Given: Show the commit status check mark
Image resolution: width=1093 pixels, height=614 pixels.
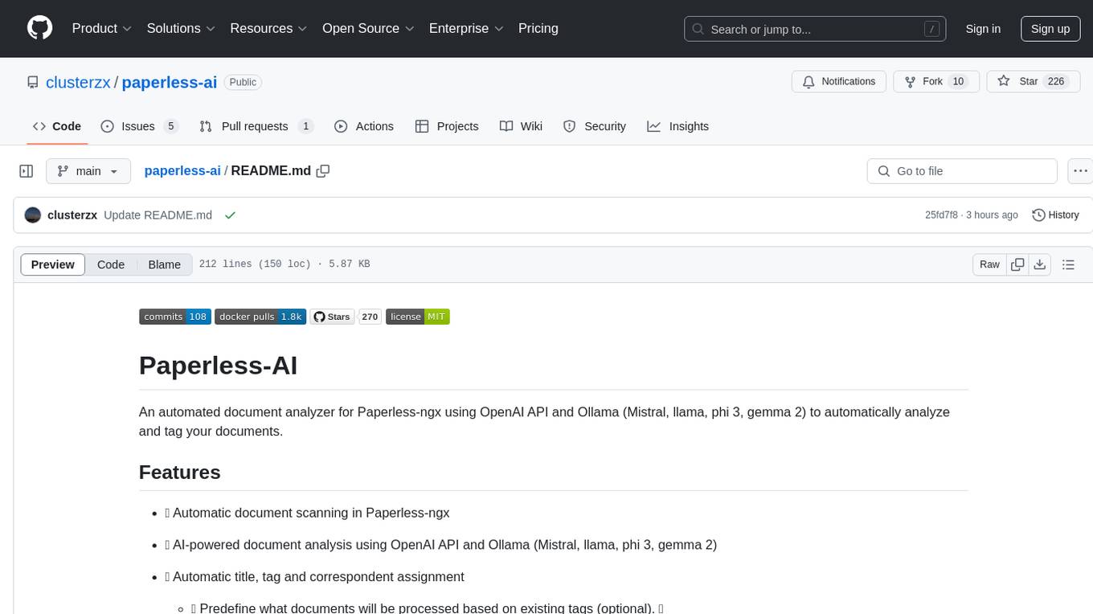Looking at the screenshot, I should [230, 215].
